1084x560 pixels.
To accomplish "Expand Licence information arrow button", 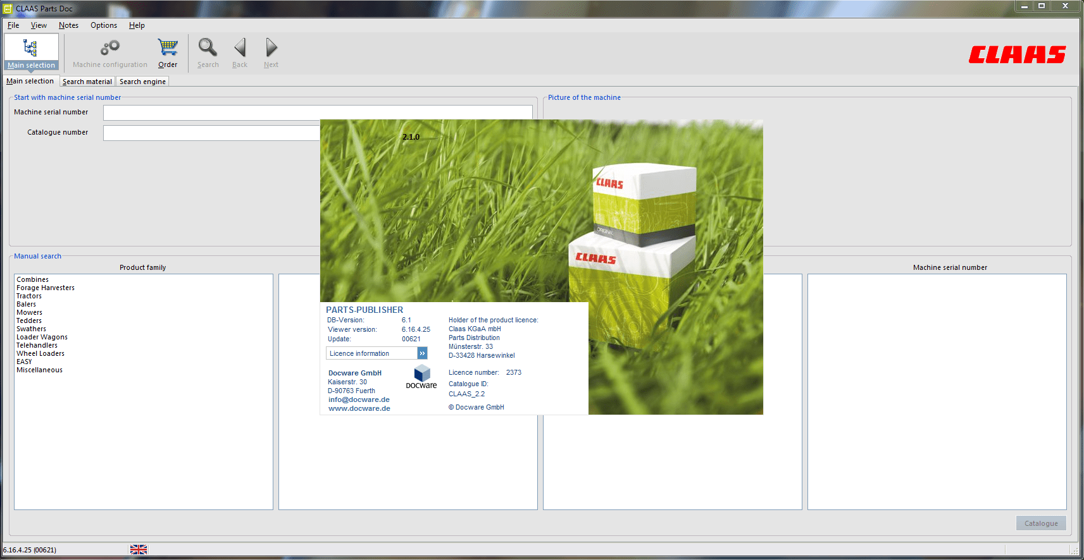I will point(422,353).
